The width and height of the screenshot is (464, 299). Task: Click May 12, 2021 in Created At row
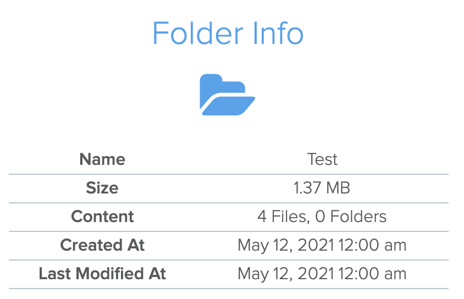pyautogui.click(x=286, y=245)
